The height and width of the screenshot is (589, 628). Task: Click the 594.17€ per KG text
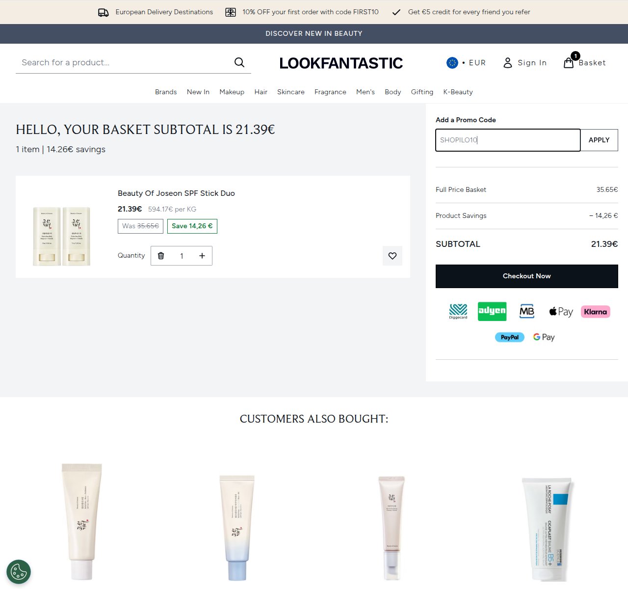(172, 209)
